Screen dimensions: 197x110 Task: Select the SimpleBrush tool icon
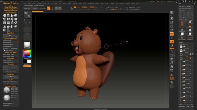click(x=190, y=26)
